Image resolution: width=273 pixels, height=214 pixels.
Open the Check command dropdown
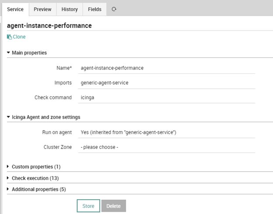pyautogui.click(x=167, y=97)
